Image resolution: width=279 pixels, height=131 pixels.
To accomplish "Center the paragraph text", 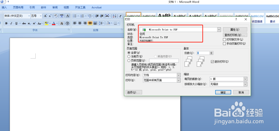I will [x=80, y=23].
